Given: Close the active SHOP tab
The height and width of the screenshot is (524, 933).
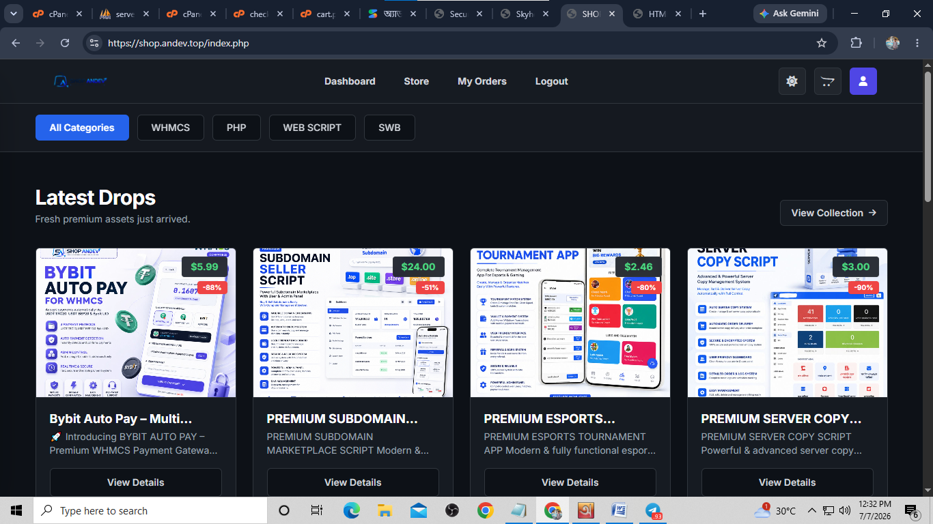Looking at the screenshot, I should click(x=611, y=14).
